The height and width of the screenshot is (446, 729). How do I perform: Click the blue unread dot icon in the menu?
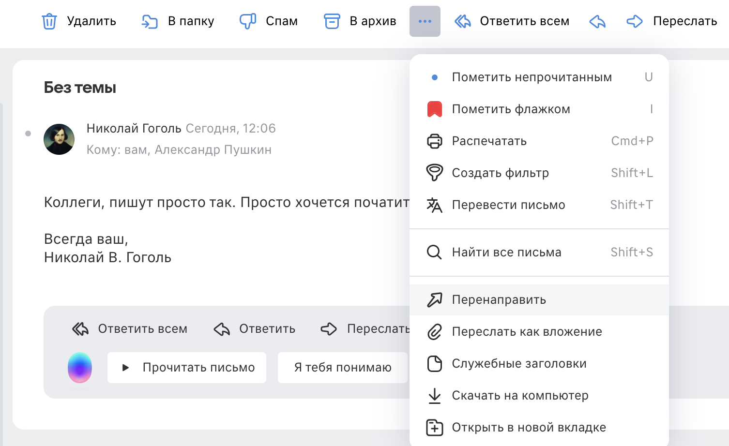tap(435, 77)
